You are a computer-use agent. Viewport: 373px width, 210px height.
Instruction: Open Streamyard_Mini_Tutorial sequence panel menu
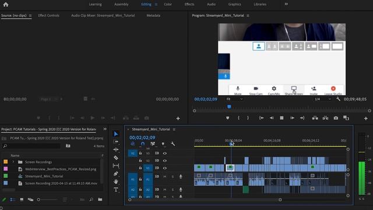click(174, 129)
